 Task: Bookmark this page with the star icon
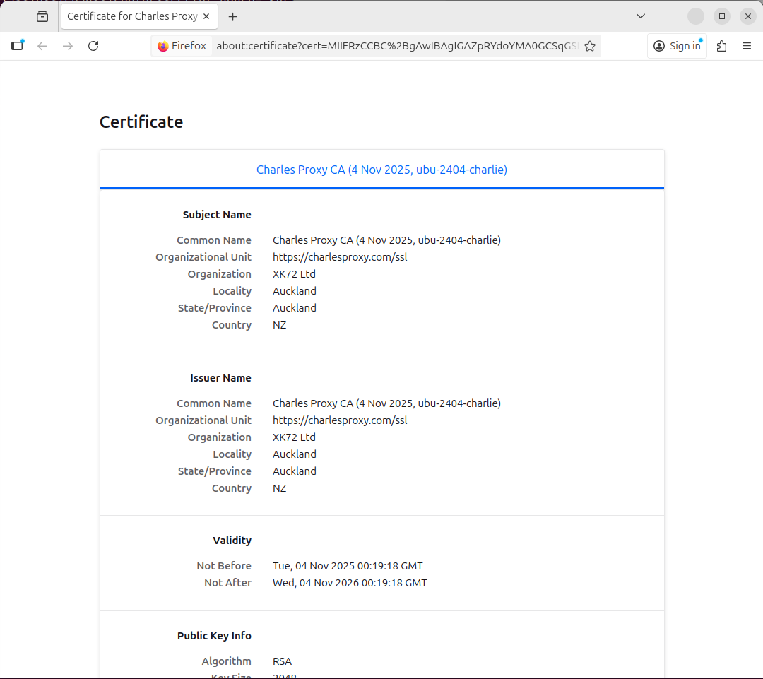point(590,46)
